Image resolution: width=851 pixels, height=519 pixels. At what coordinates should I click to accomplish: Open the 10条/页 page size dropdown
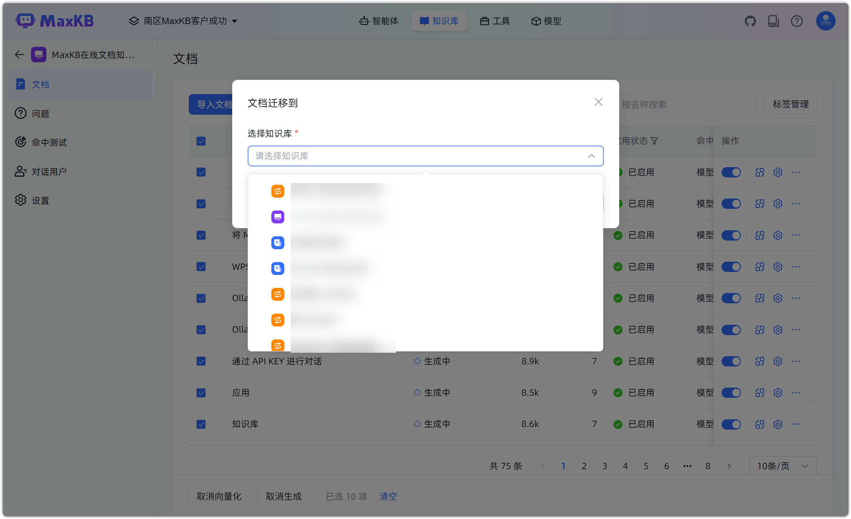[x=783, y=466]
